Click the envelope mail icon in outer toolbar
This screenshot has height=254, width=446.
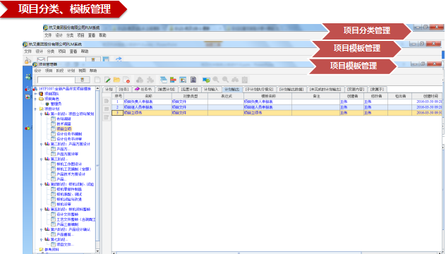41,59
